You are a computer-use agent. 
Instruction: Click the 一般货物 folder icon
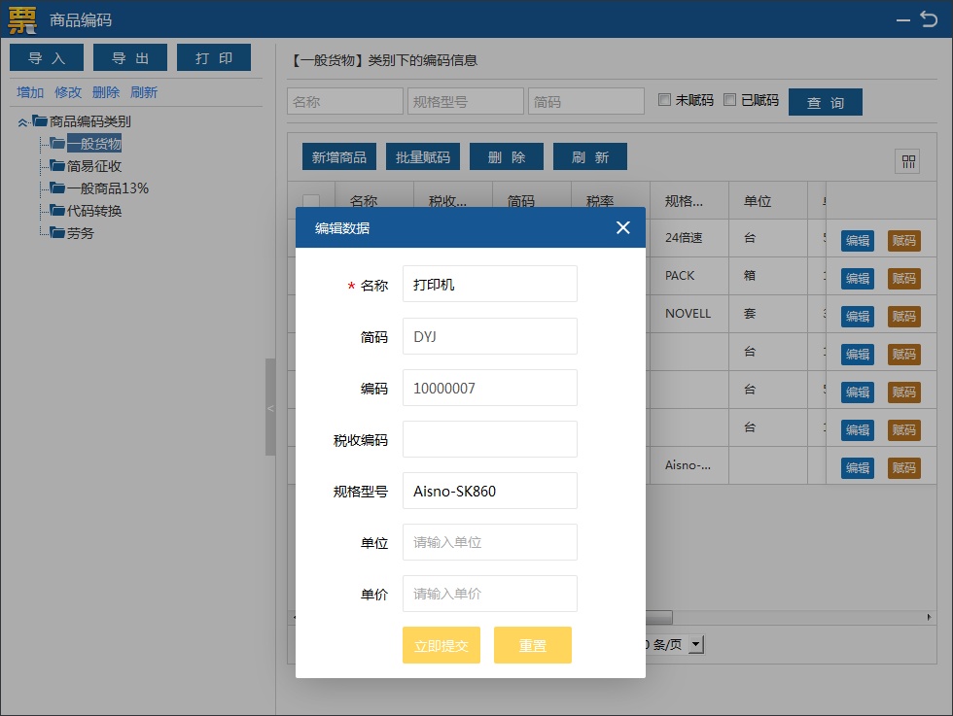pyautogui.click(x=57, y=144)
